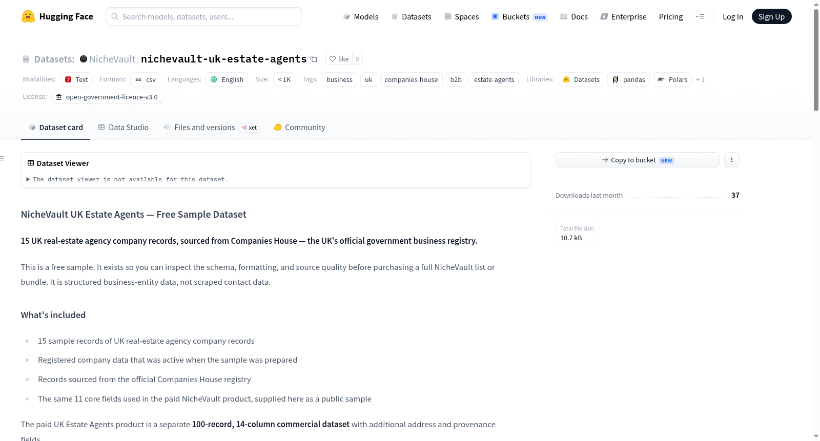Switch to the Dataset card tab

click(55, 128)
